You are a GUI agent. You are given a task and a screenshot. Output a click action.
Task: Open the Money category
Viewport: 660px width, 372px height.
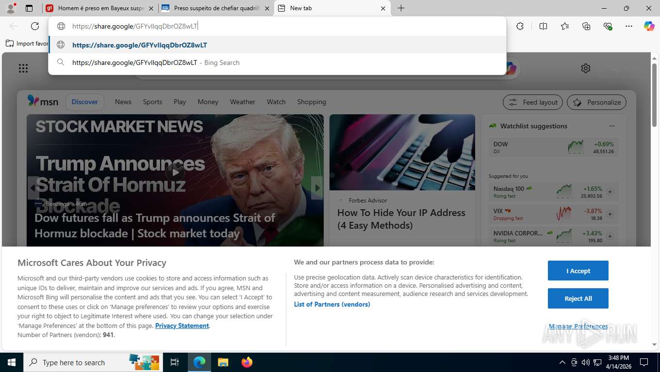208,102
